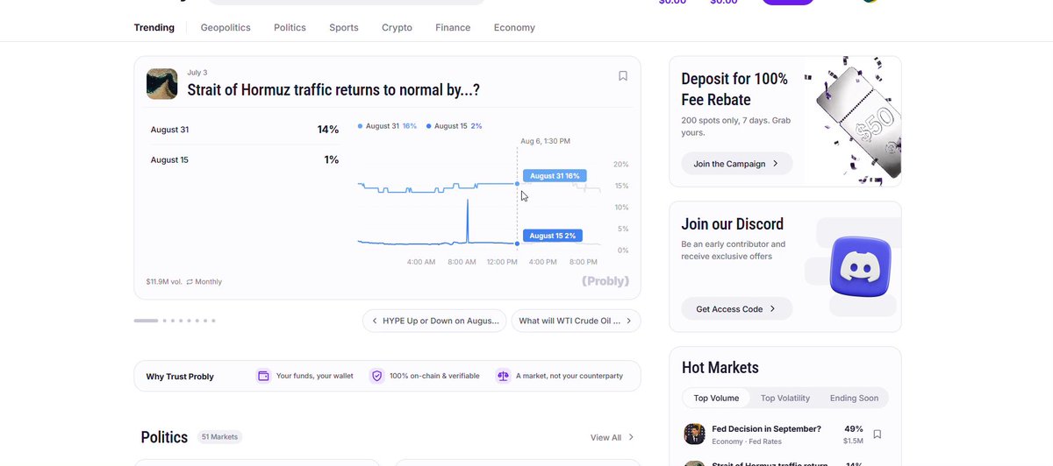Click the Fed Decision market avatar
The image size is (1053, 466).
point(694,434)
